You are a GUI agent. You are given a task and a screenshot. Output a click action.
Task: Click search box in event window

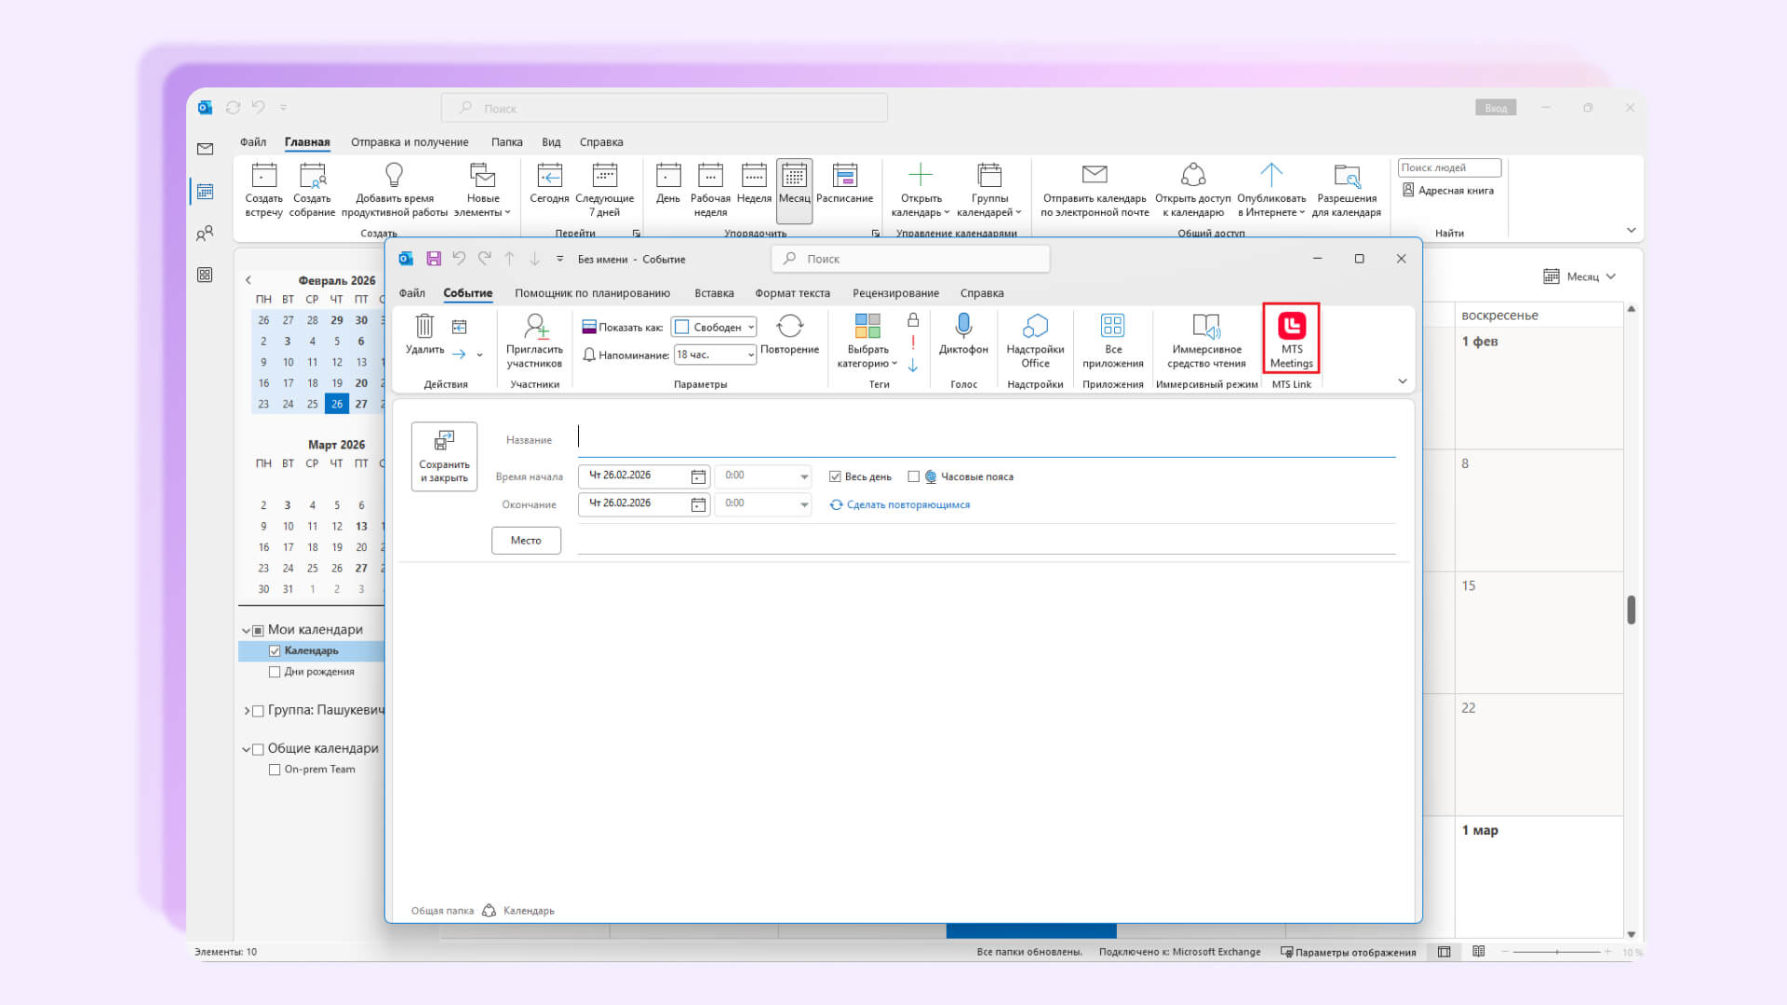click(x=910, y=259)
